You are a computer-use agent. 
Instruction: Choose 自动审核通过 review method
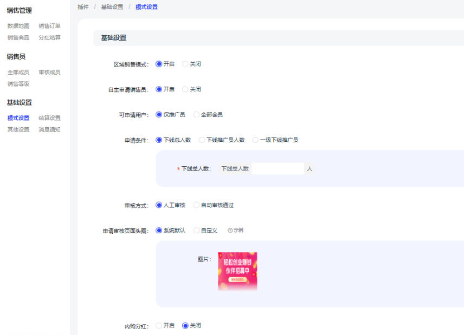click(x=197, y=205)
